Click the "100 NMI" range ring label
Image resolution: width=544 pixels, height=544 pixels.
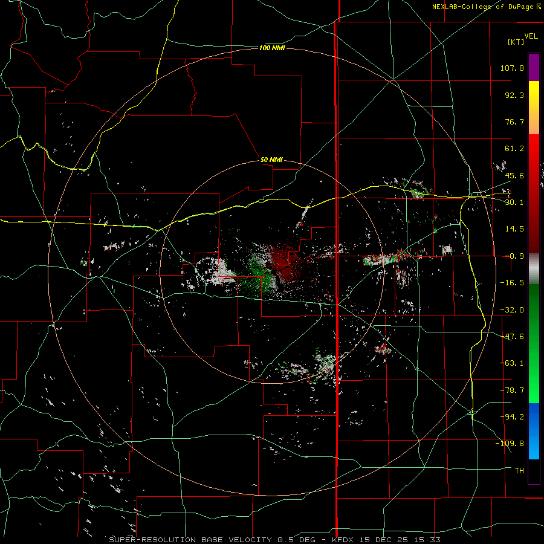pos(272,48)
